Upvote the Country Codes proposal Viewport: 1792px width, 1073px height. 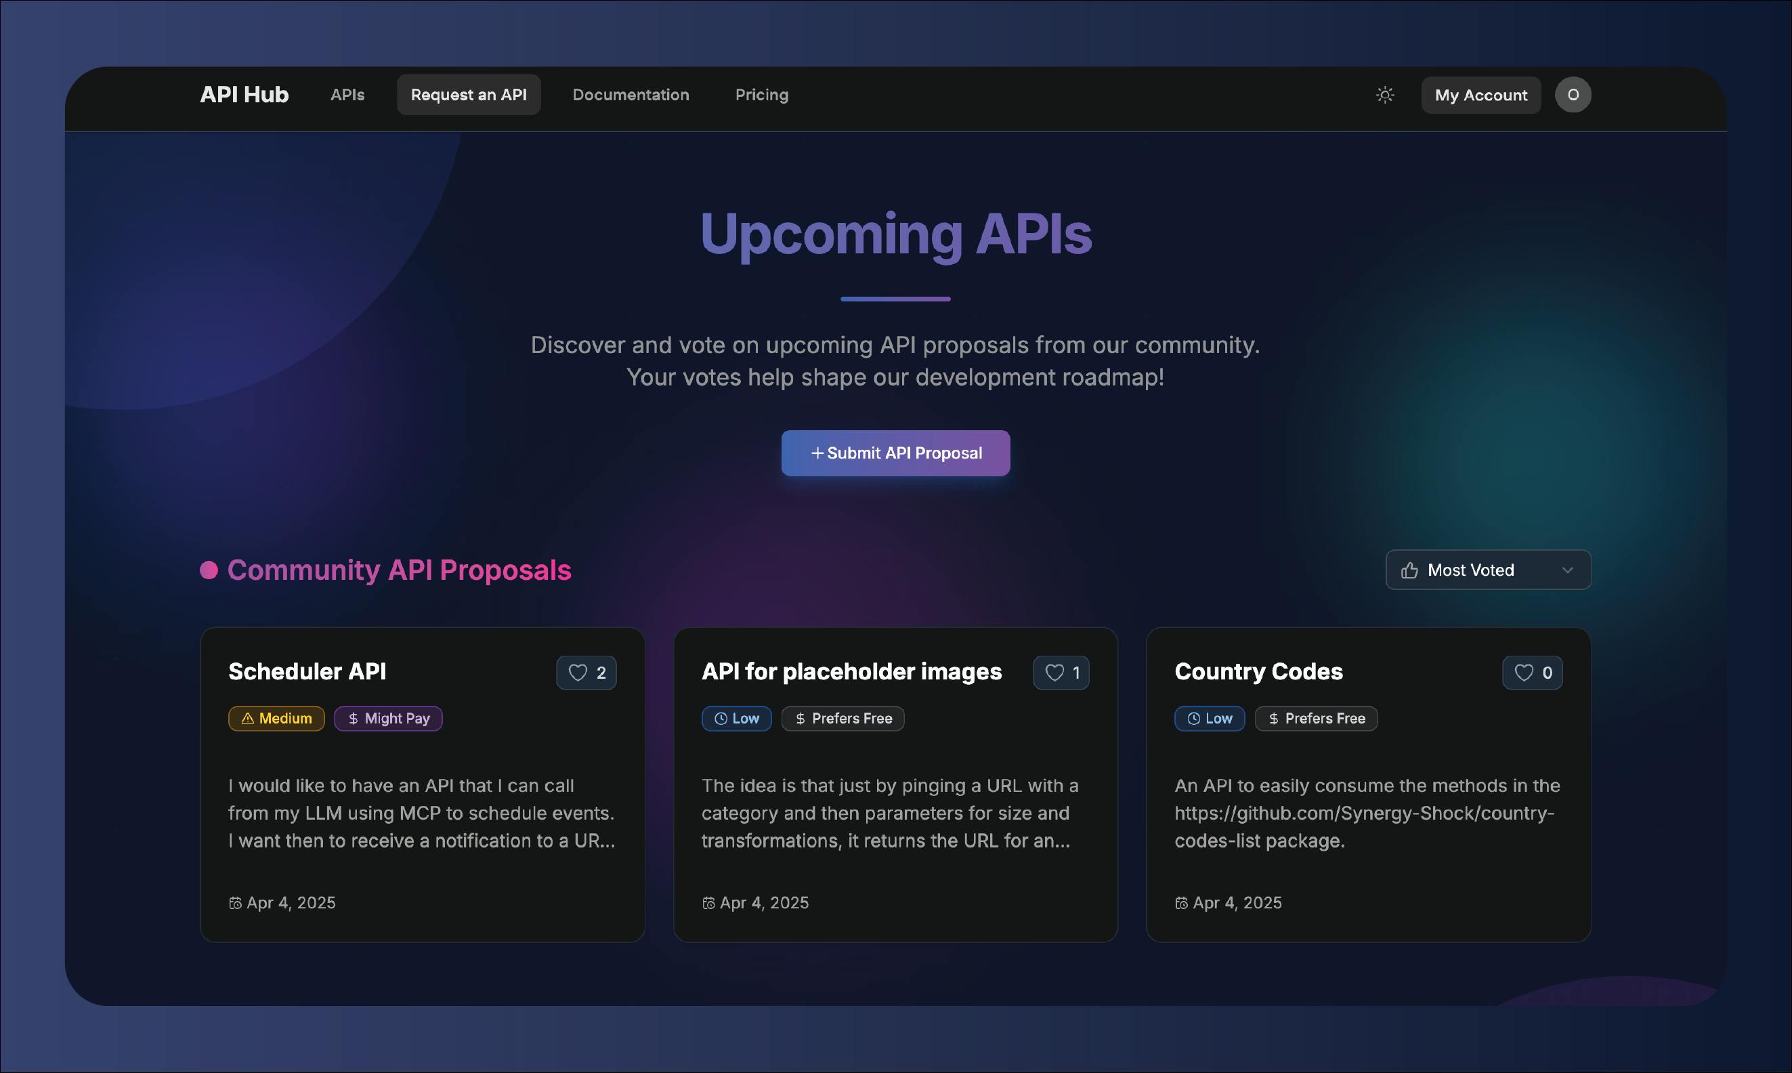(1532, 673)
